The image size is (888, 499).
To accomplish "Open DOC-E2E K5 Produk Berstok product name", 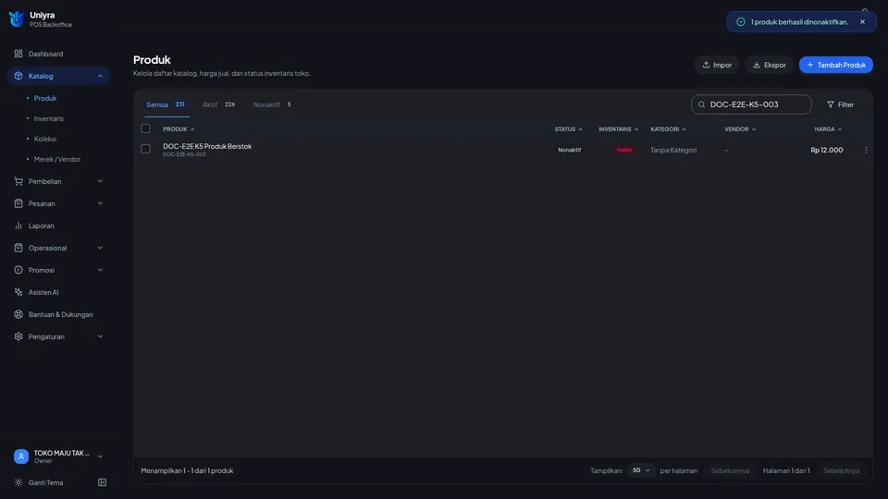I will tap(207, 146).
